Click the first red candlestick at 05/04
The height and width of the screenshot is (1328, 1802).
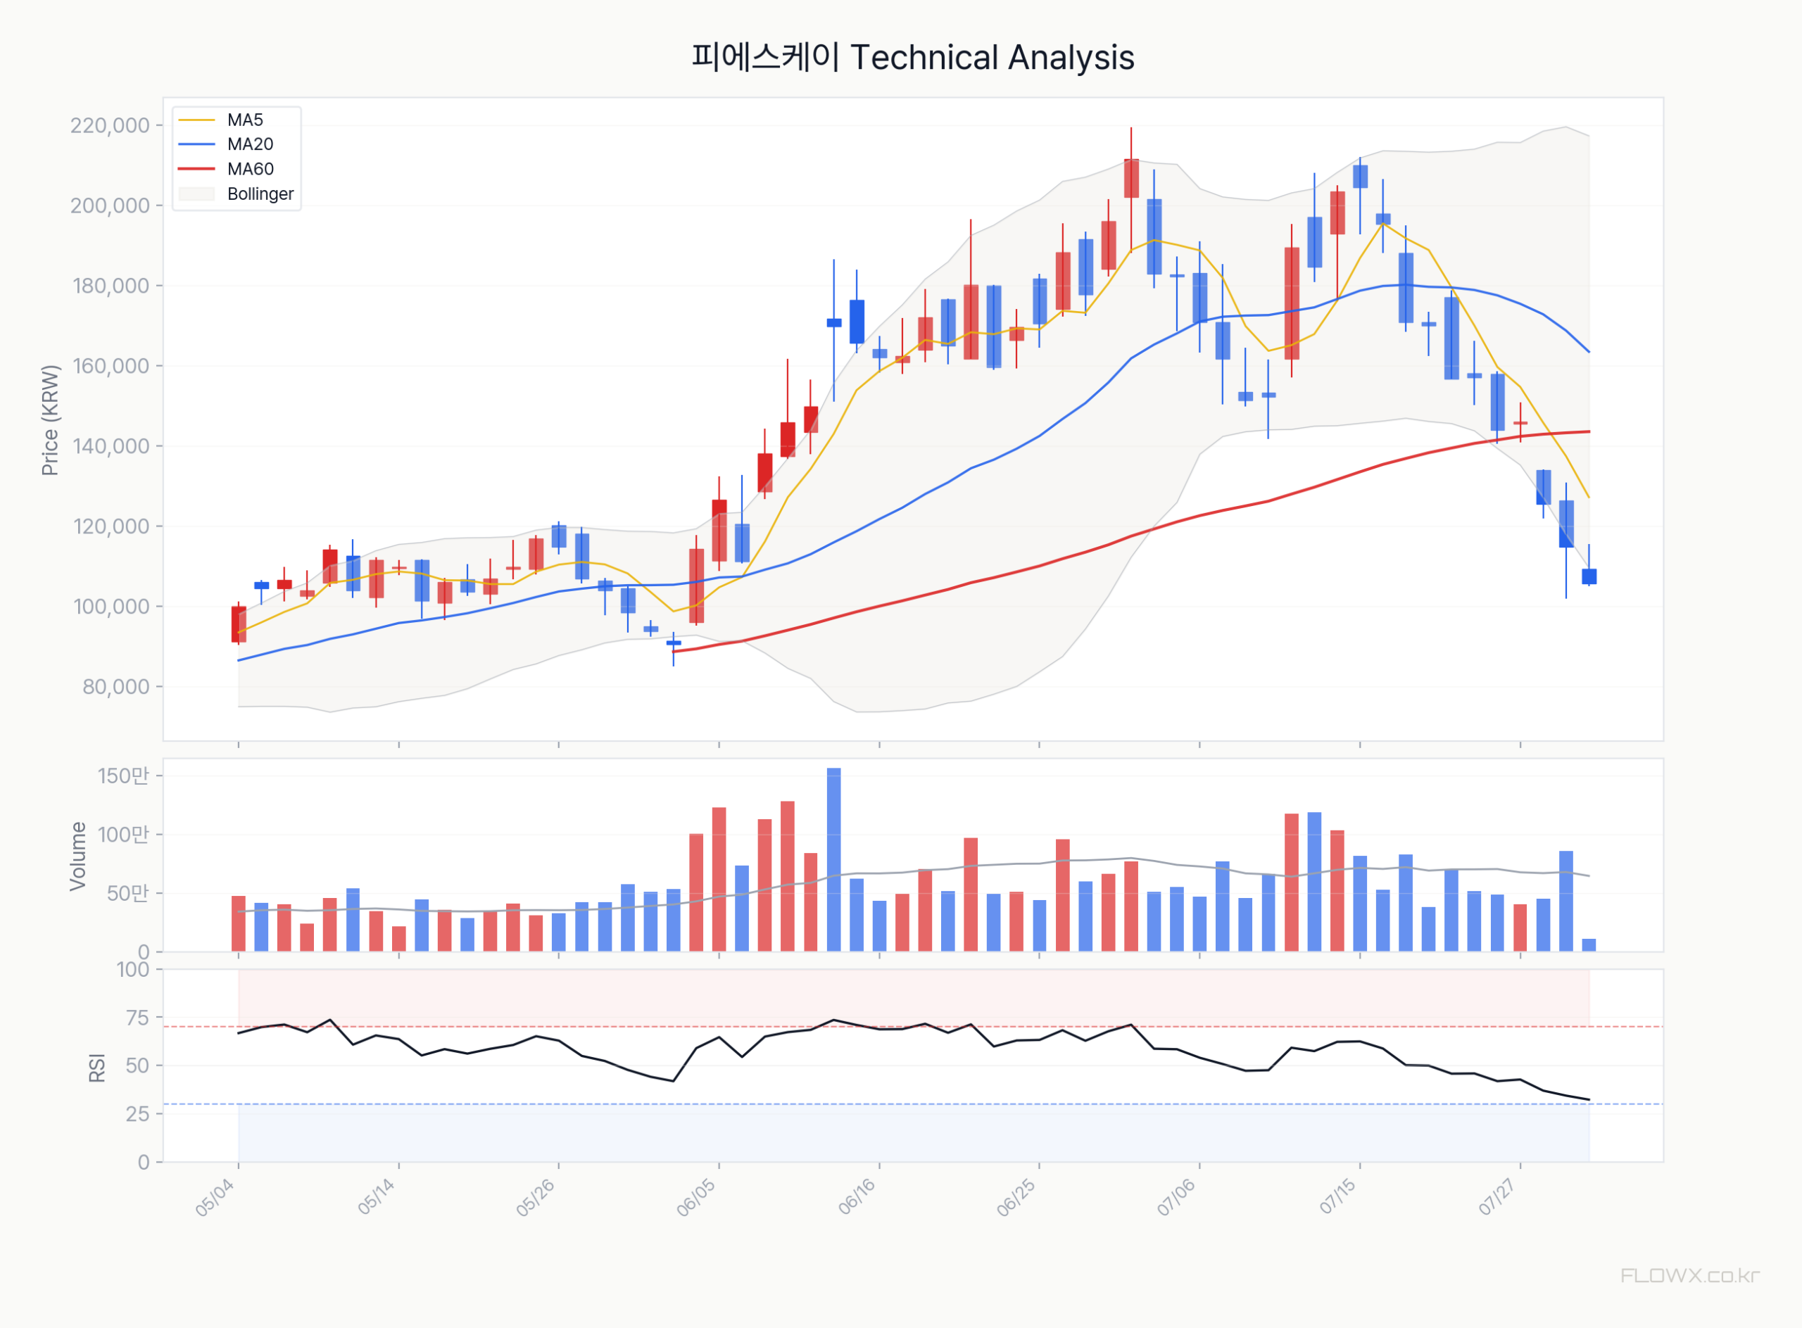tap(239, 624)
